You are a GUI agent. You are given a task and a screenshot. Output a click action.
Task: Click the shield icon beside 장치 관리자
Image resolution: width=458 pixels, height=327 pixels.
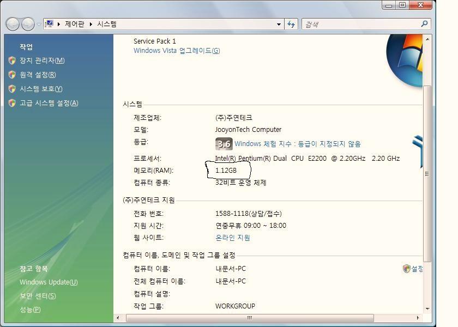(x=12, y=60)
